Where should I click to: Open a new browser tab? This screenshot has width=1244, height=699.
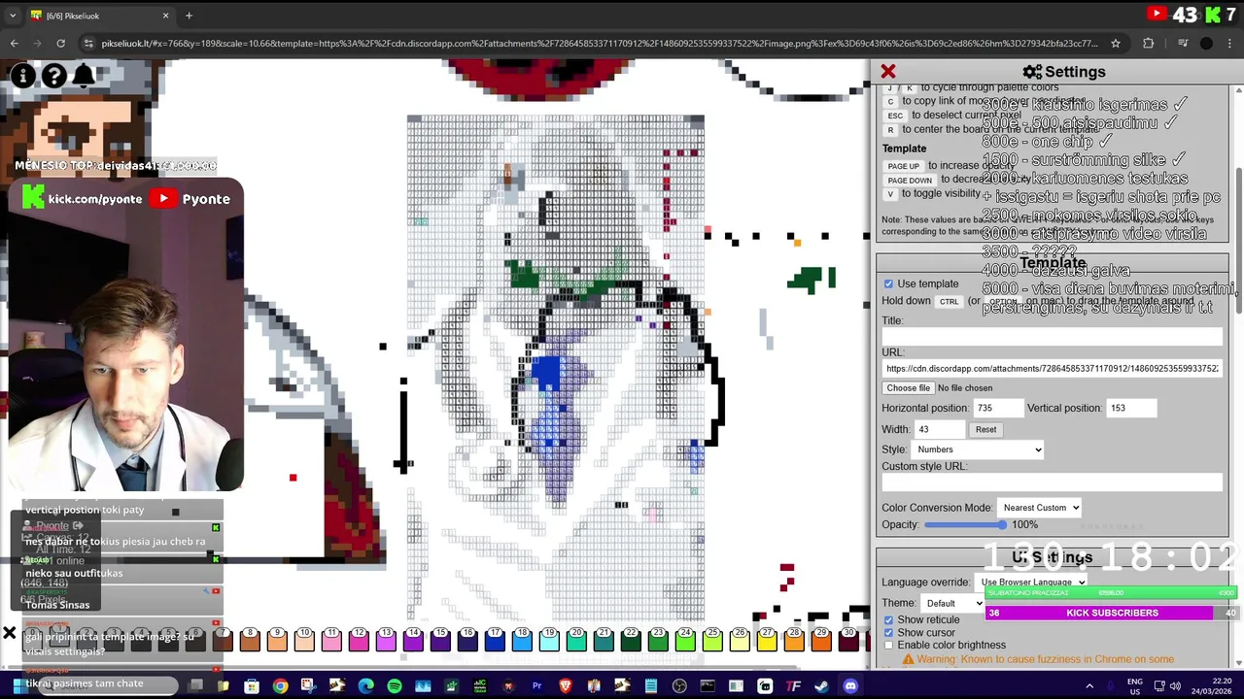click(189, 16)
